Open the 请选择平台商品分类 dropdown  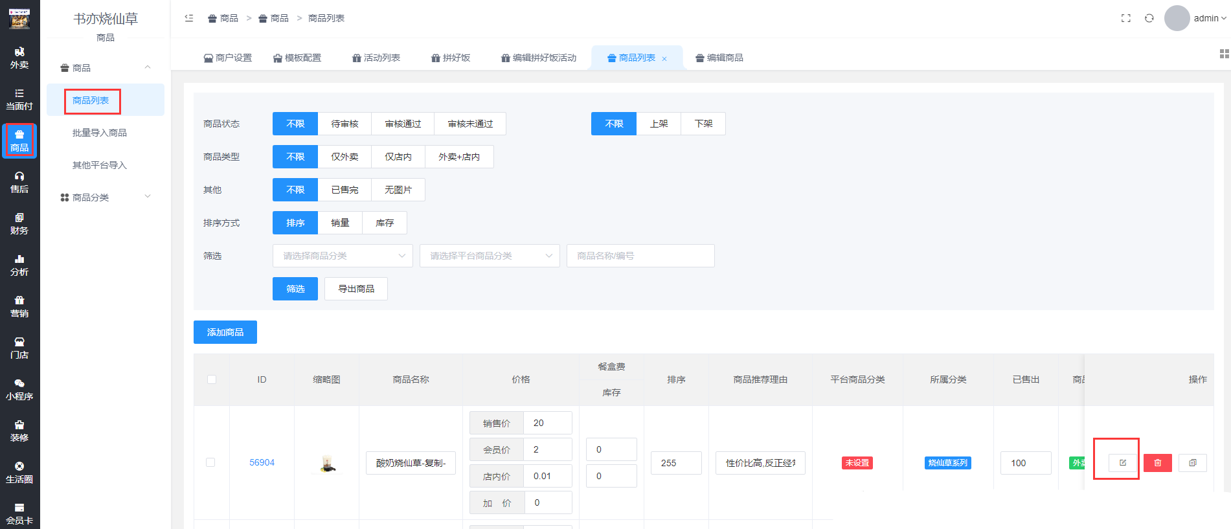click(490, 256)
